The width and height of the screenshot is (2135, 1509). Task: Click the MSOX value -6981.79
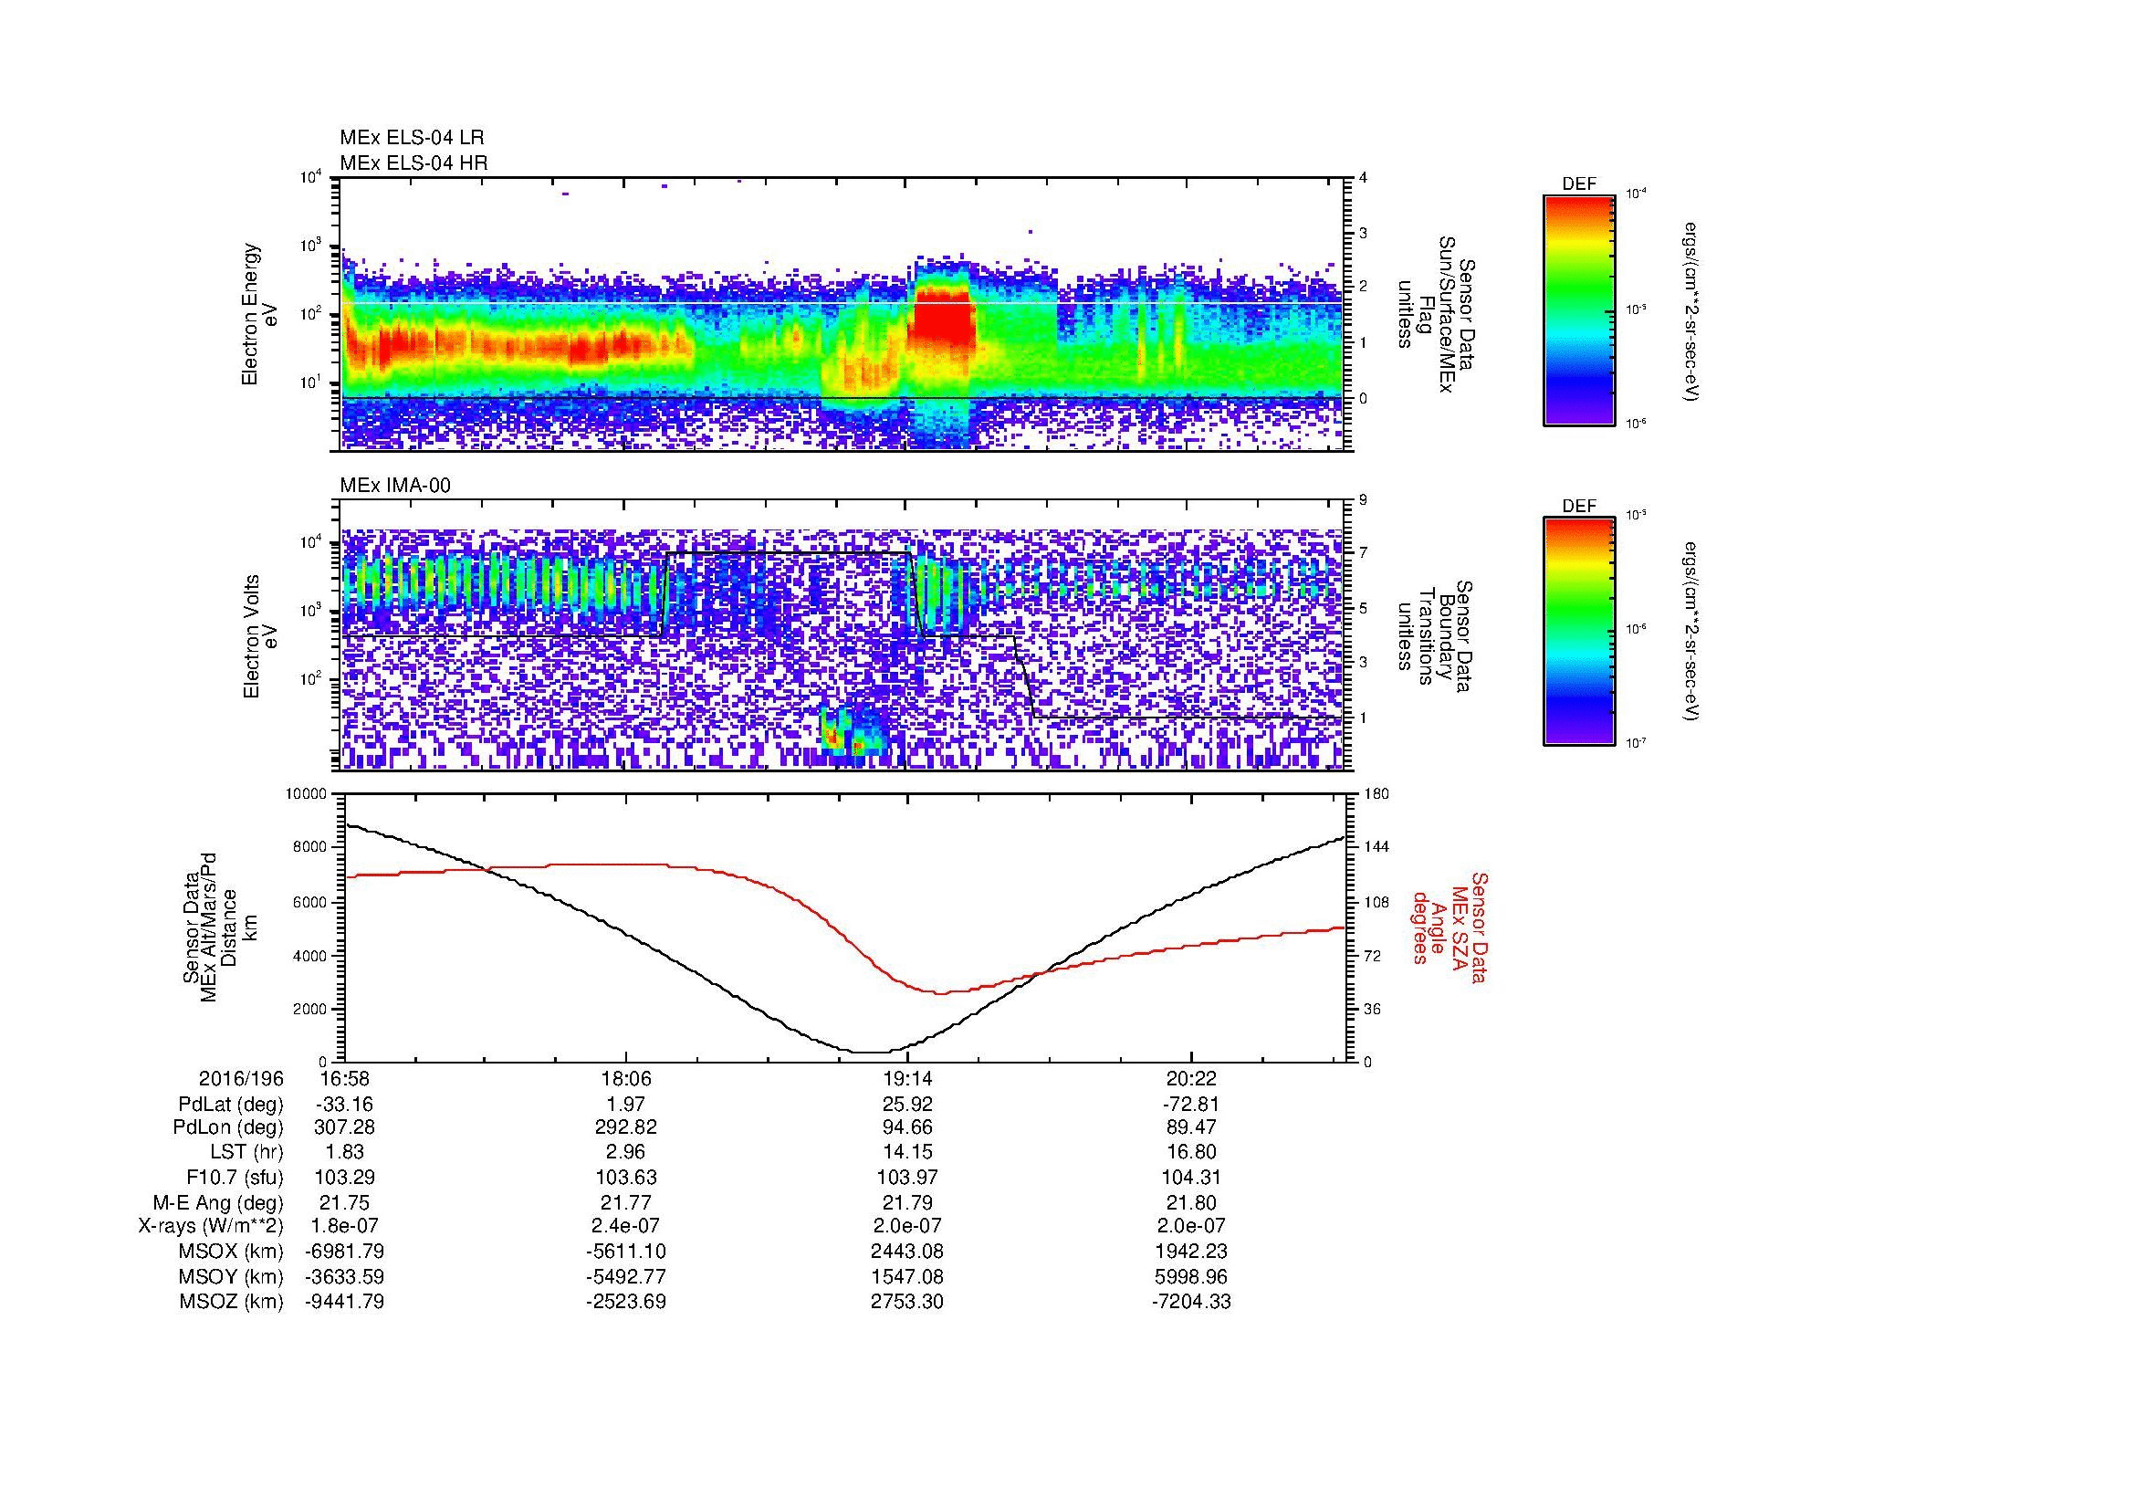tap(344, 1252)
